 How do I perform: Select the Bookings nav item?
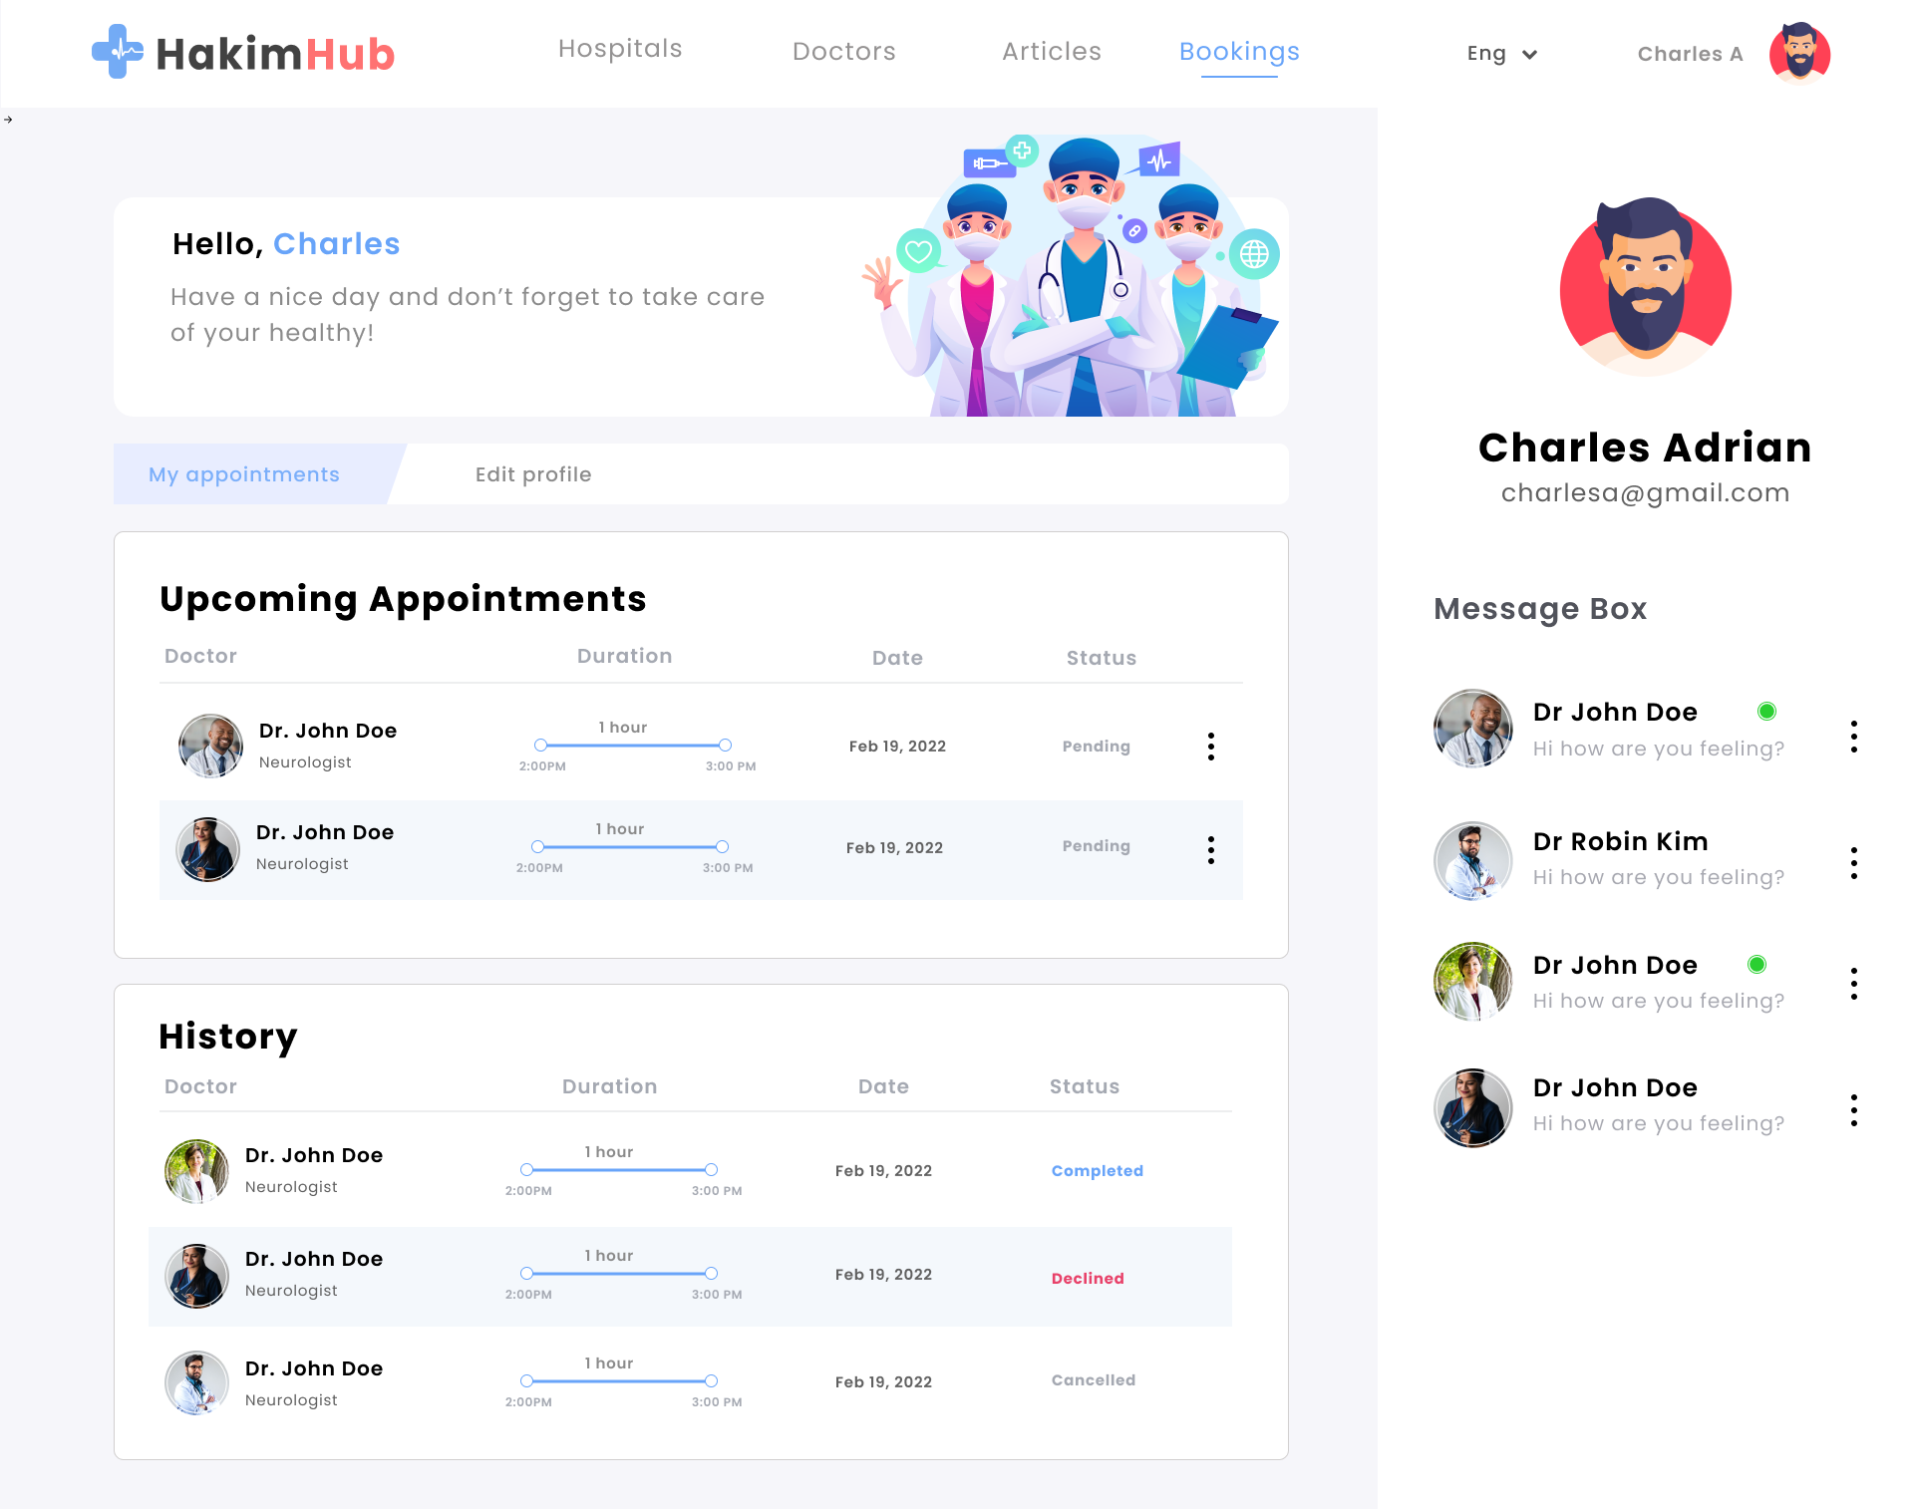[x=1239, y=51]
